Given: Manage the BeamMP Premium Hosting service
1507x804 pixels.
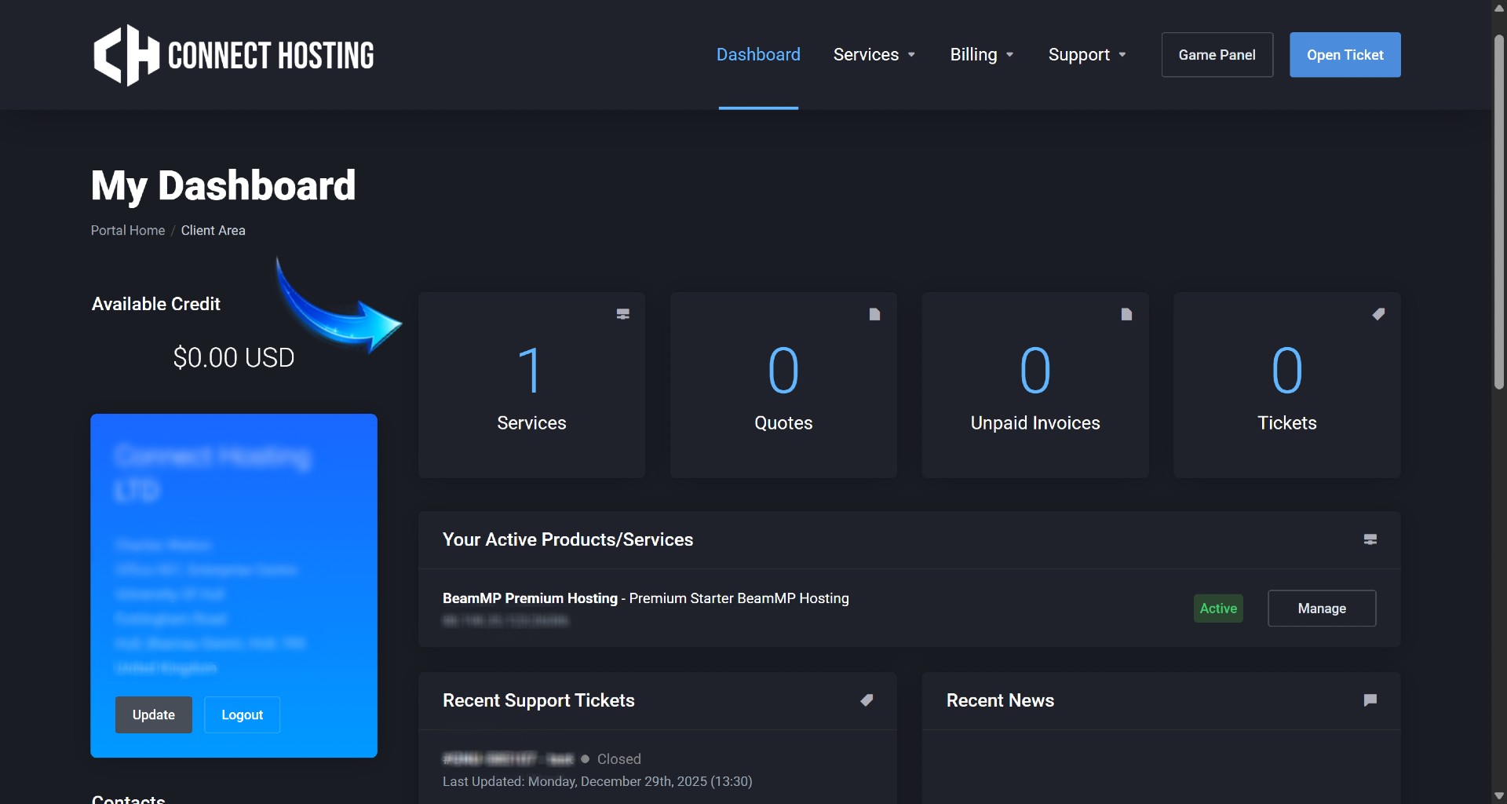Looking at the screenshot, I should pyautogui.click(x=1322, y=608).
